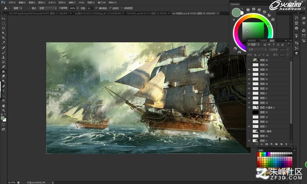Open the layer opacity dropdown arrow
Screen dimensions: 307x184
tap(287, 50)
